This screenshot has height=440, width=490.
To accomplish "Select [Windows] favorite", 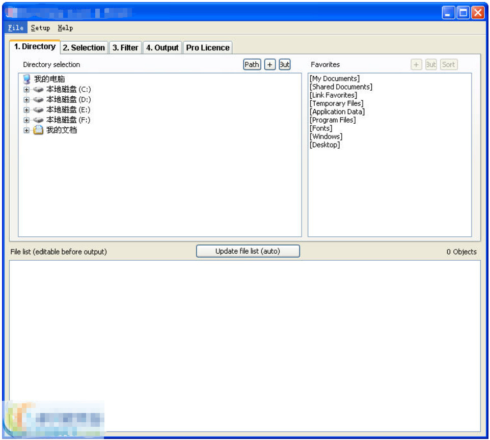I will [326, 136].
